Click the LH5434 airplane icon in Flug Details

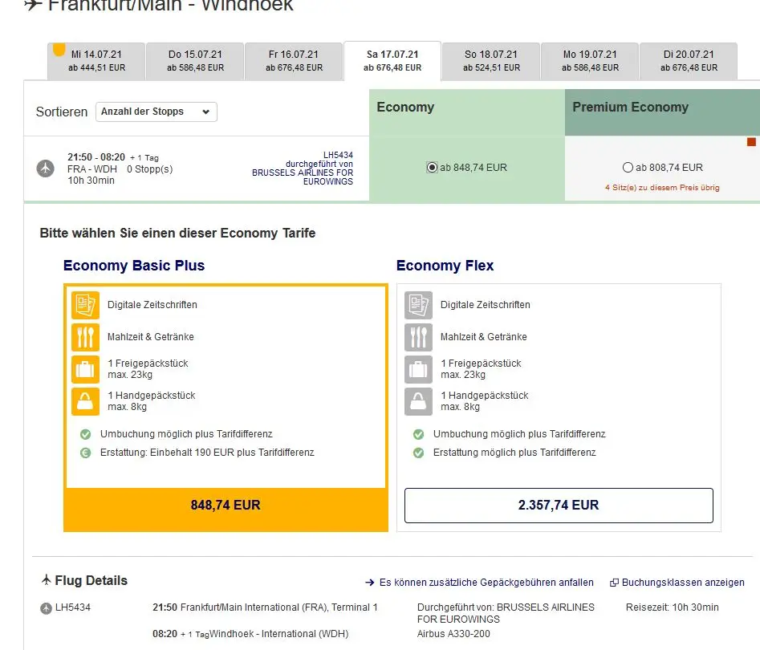tap(46, 608)
